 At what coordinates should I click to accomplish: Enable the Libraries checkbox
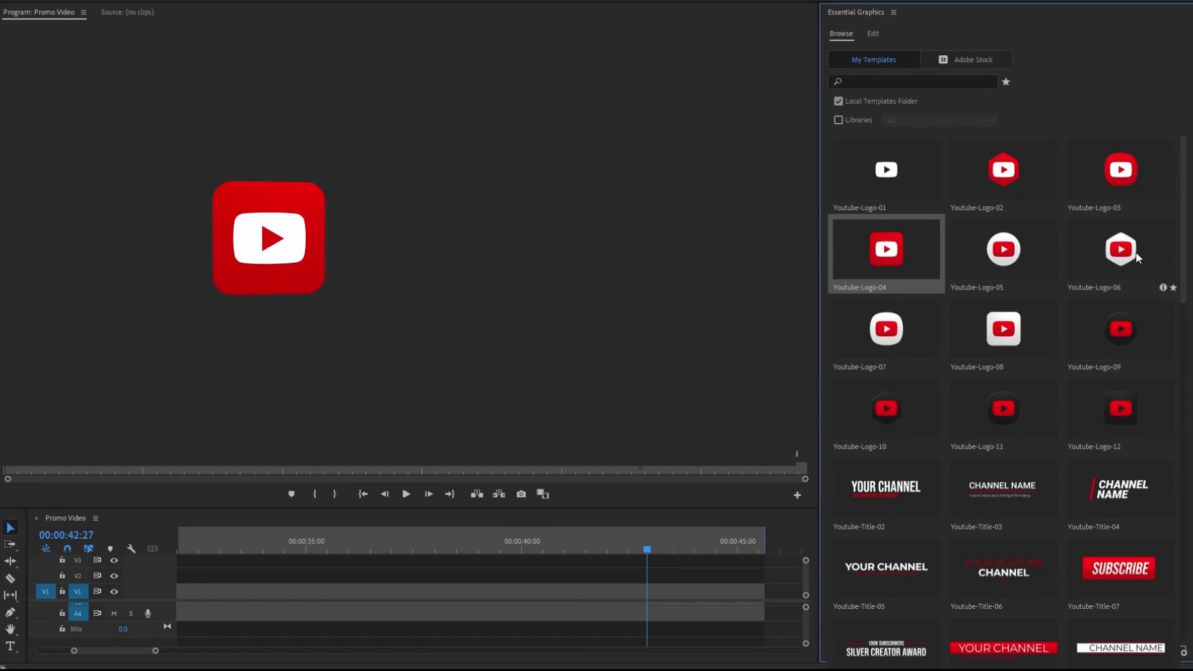[838, 120]
